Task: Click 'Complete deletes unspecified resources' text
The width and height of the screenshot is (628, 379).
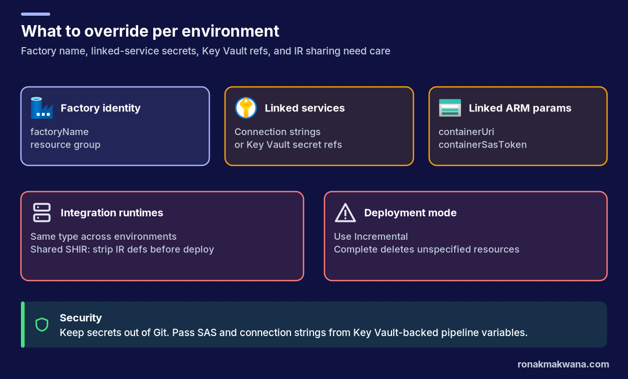Action: point(427,249)
